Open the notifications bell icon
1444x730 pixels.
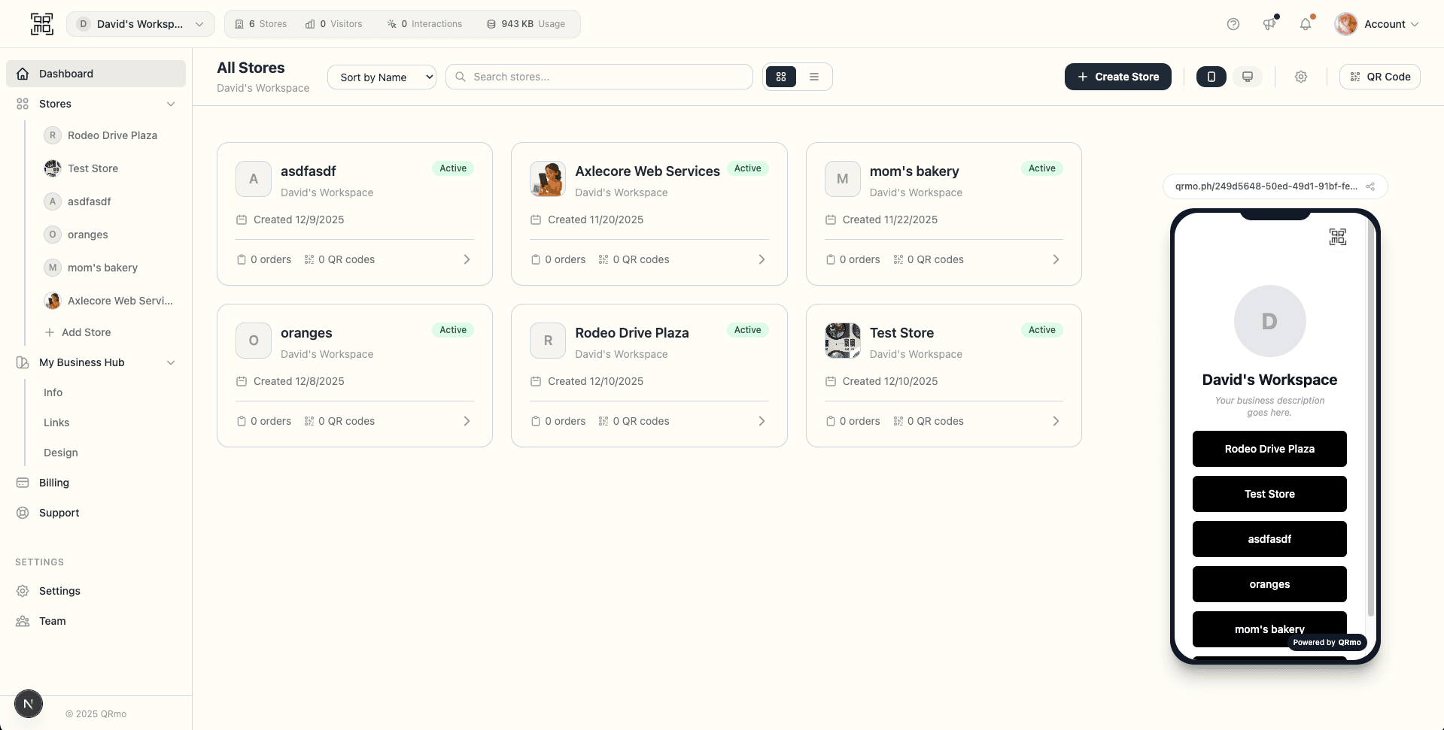(x=1306, y=23)
